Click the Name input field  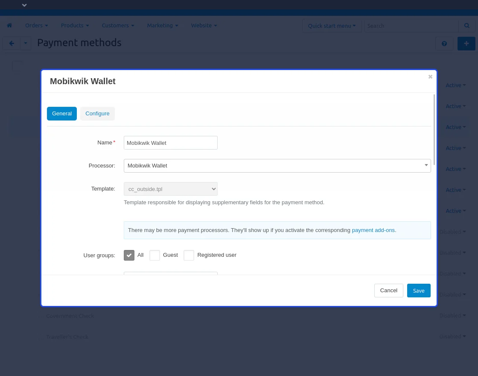click(170, 143)
